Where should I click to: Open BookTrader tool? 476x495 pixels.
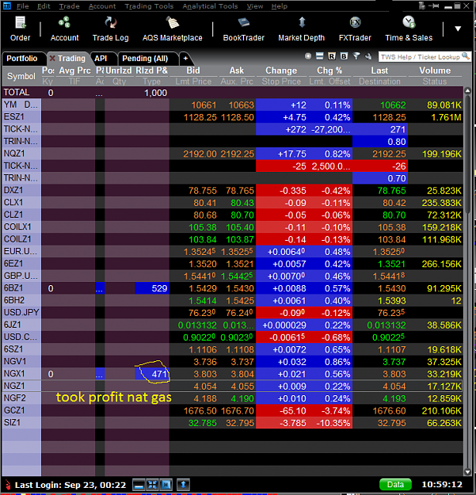pos(243,29)
